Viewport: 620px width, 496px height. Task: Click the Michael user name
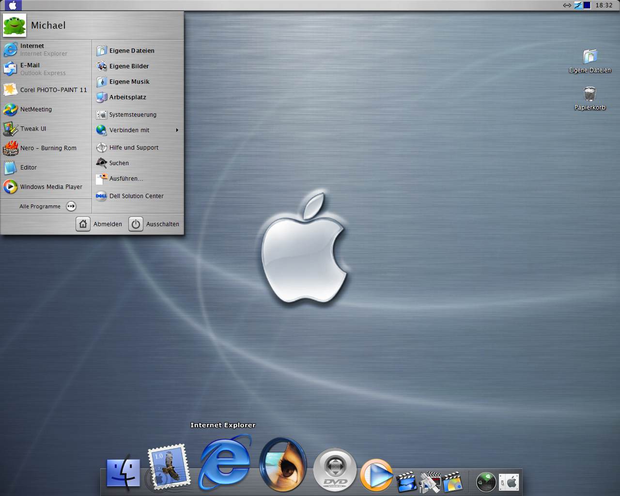click(x=48, y=25)
